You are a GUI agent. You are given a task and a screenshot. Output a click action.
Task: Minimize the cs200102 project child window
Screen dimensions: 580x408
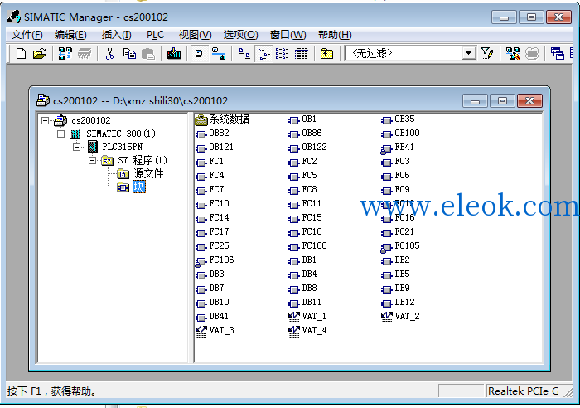tap(476, 100)
